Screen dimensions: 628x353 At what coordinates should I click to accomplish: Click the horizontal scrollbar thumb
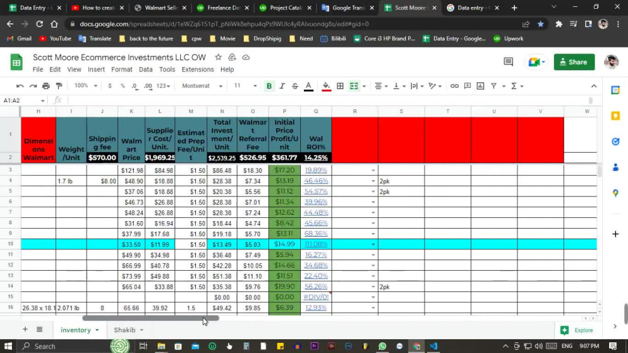click(x=151, y=318)
